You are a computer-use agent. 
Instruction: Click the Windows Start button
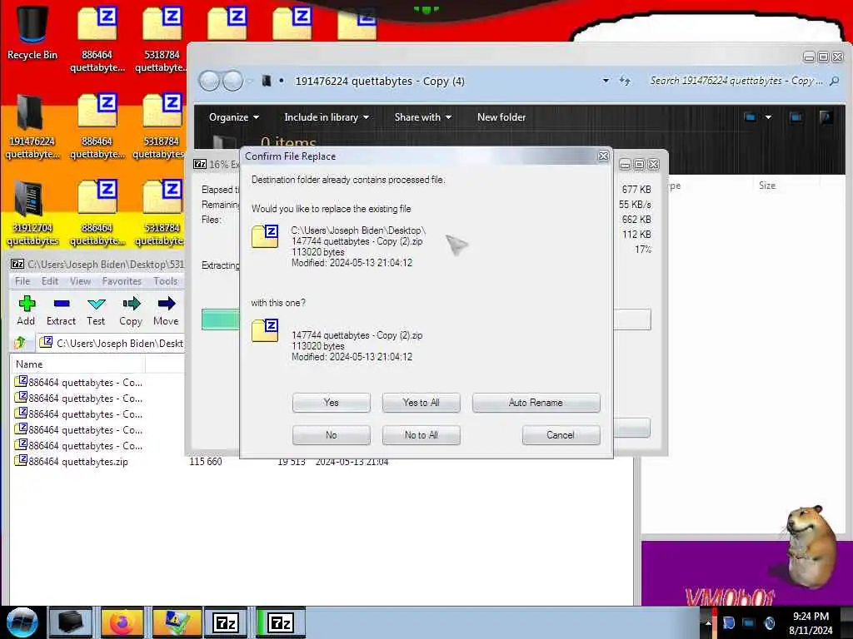22,622
